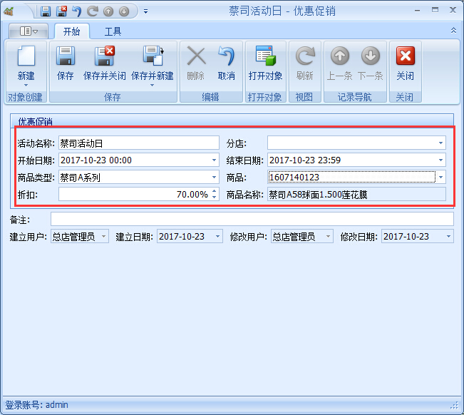Minimize the 优惠促销 window
The image size is (464, 415).
tap(417, 11)
